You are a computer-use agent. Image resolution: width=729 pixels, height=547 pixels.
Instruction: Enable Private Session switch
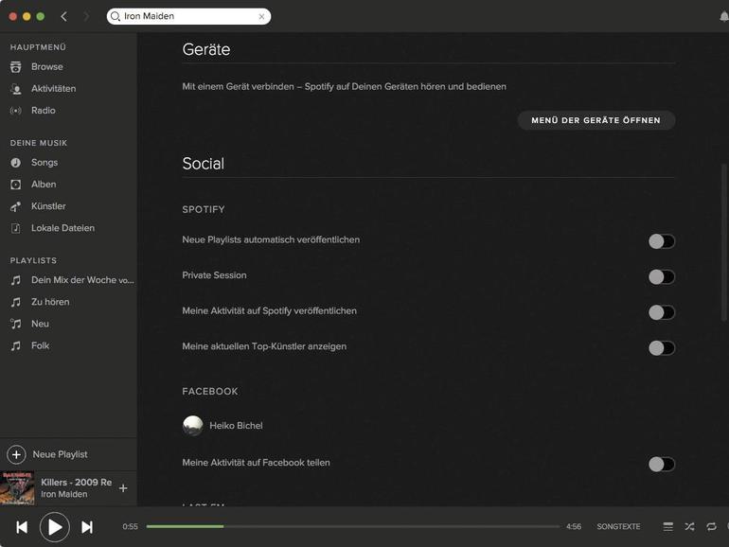click(x=662, y=277)
